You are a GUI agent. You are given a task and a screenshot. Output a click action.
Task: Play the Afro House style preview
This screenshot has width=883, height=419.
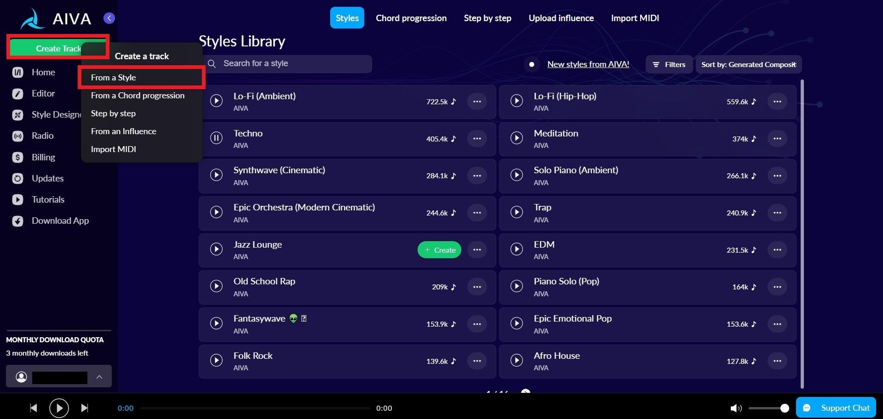(516, 361)
